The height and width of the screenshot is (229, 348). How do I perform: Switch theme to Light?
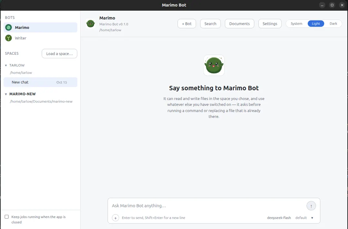315,24
